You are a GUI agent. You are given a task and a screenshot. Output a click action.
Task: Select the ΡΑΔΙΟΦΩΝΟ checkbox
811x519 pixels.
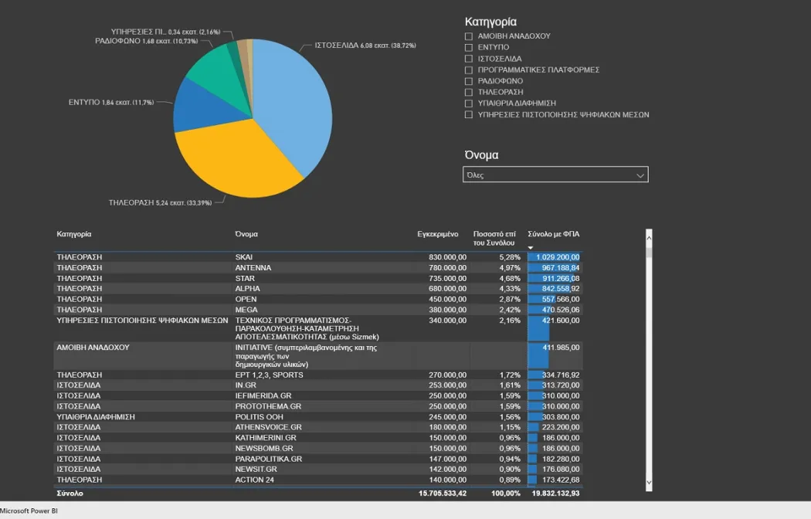click(469, 81)
